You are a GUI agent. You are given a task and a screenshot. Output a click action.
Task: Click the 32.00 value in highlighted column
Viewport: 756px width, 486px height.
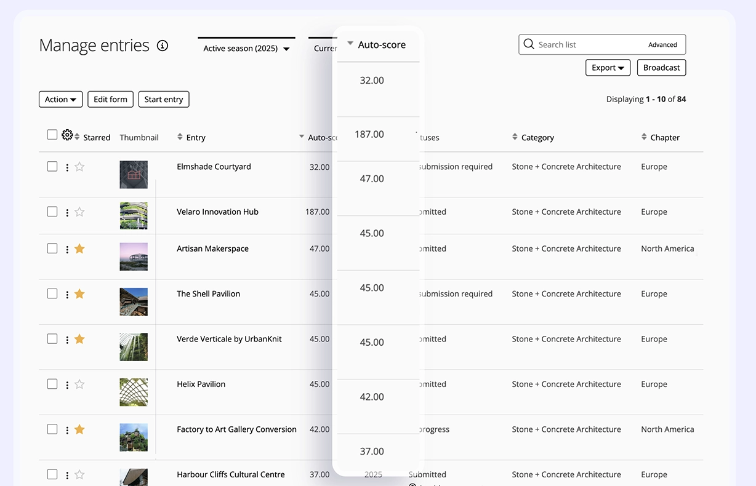tap(372, 81)
